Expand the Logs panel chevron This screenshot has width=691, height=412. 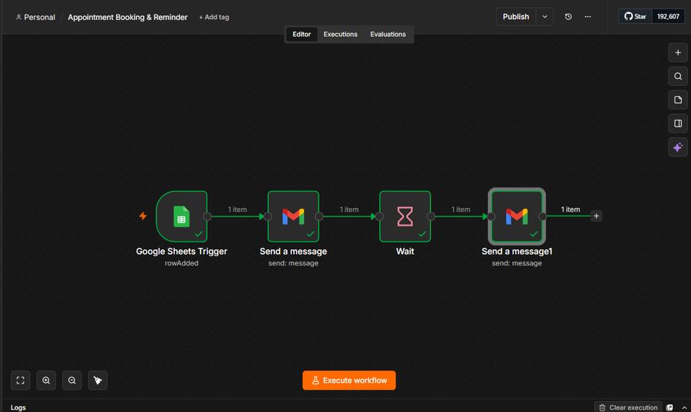(x=684, y=407)
